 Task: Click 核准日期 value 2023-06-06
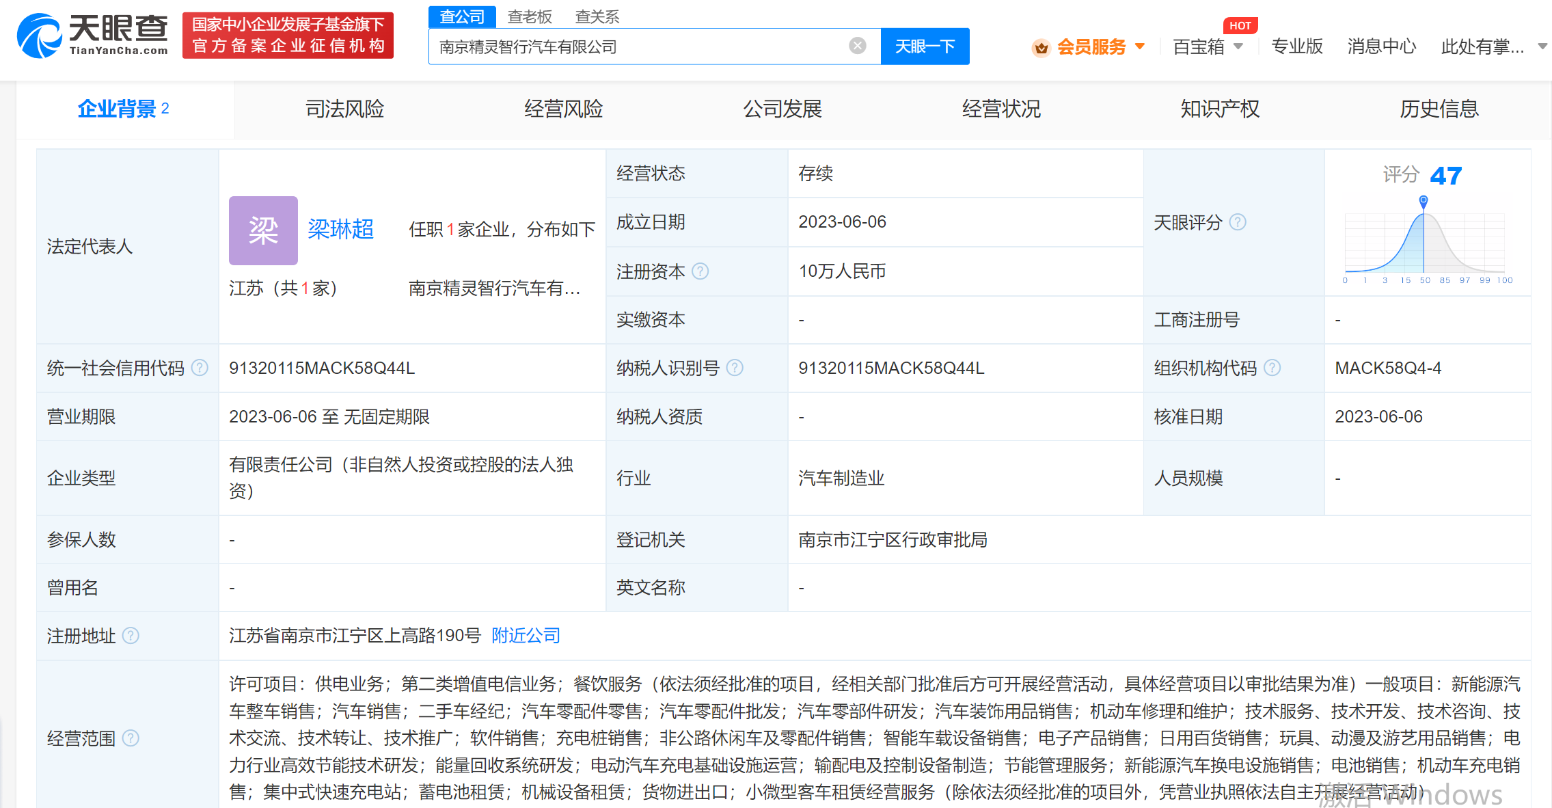(x=1378, y=416)
